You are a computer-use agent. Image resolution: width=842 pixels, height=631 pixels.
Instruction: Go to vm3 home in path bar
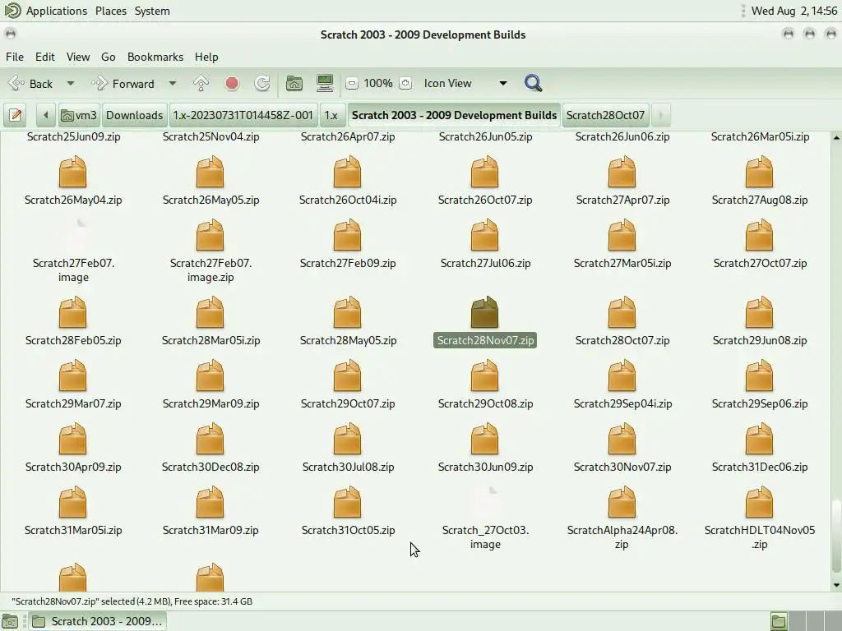click(x=79, y=115)
